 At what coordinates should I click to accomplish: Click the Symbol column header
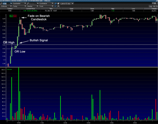[10, 9]
